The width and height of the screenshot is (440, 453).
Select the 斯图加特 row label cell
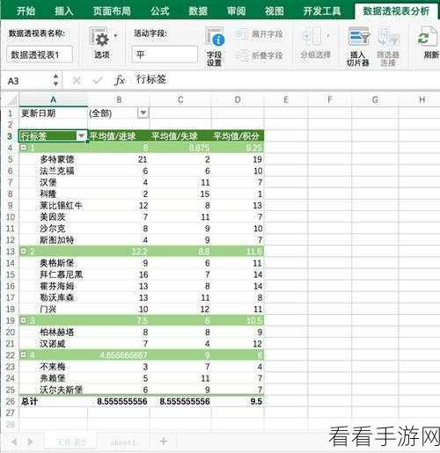click(53, 240)
